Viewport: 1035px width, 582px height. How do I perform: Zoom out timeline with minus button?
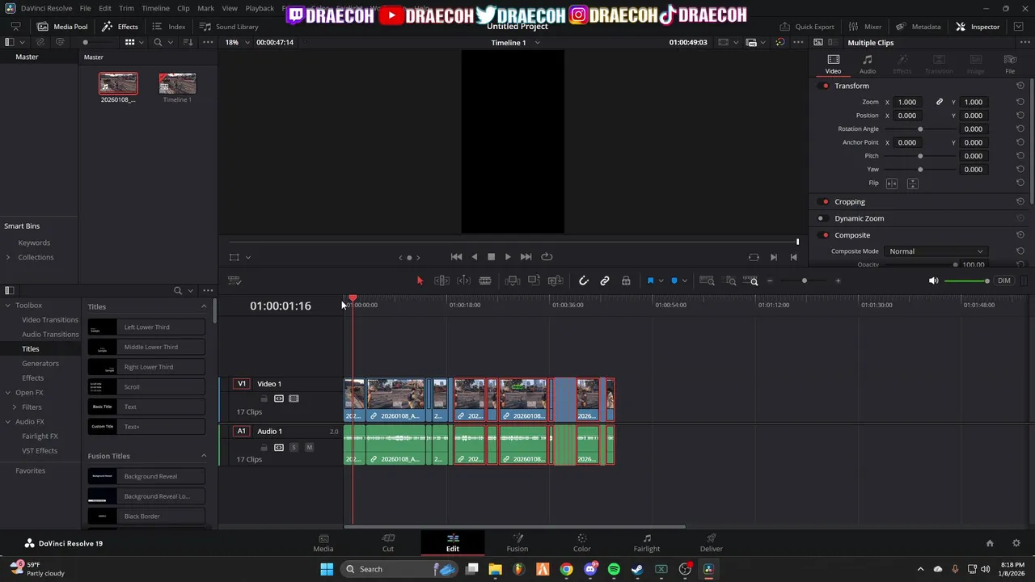point(770,280)
